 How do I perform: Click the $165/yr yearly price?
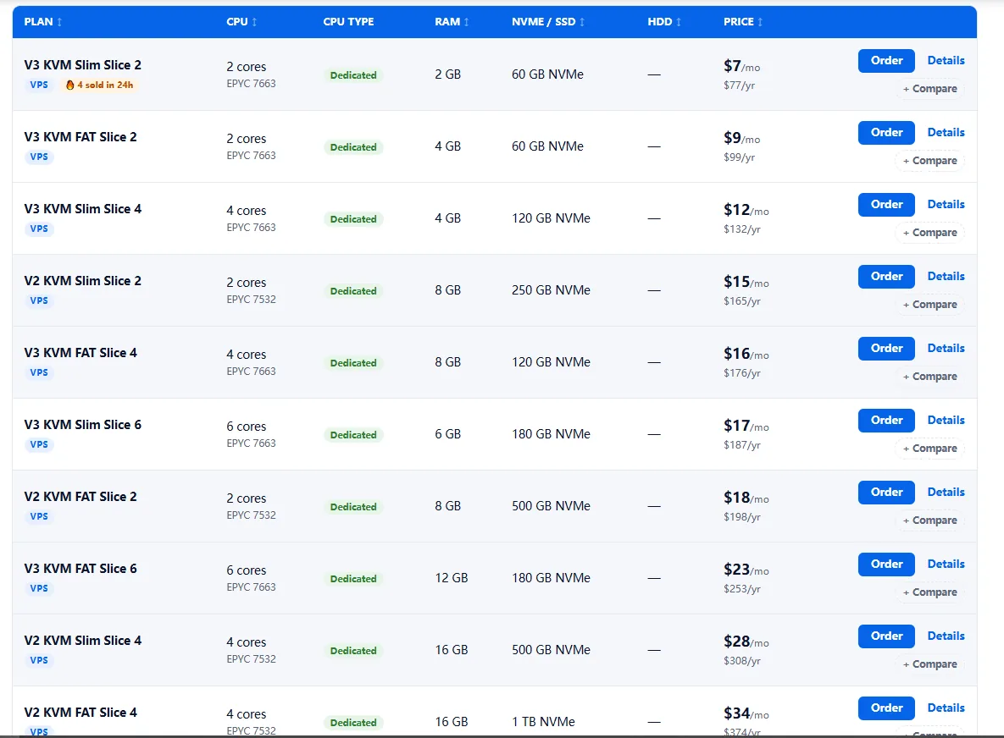(741, 301)
